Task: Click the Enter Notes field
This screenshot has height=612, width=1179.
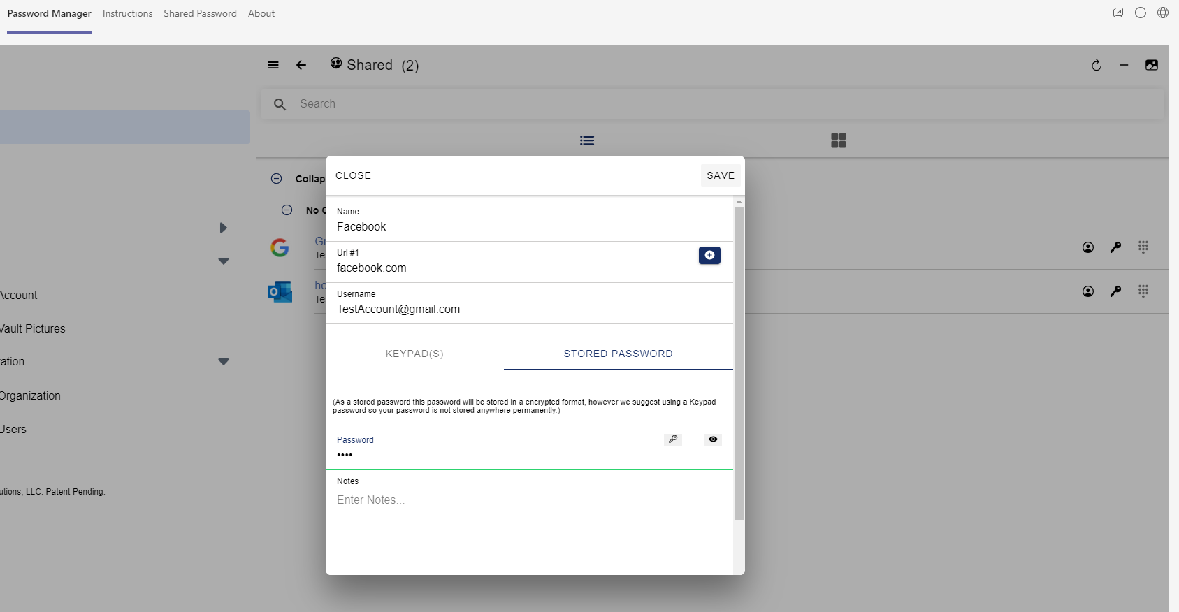Action: [529, 500]
